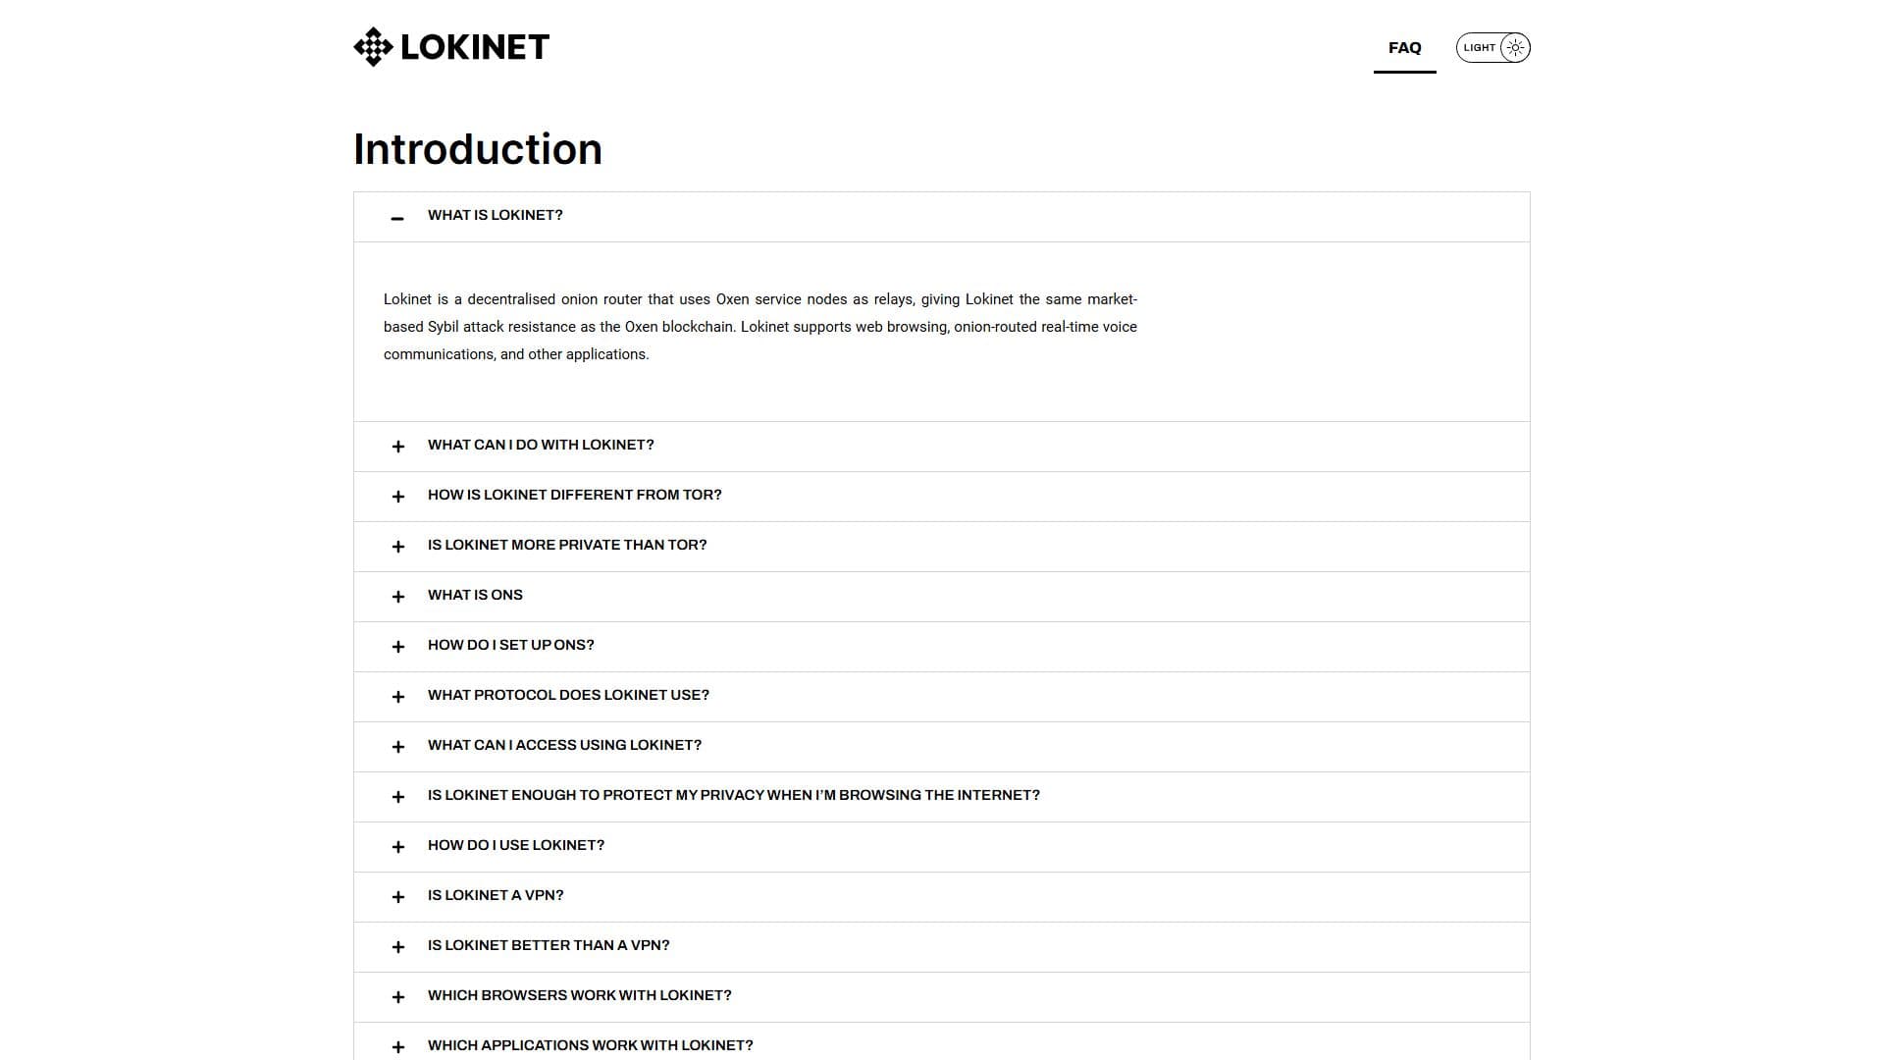The width and height of the screenshot is (1884, 1060).
Task: Expand 'IS LOKINET BETTER THAN A VPN?'
Action: (x=941, y=947)
